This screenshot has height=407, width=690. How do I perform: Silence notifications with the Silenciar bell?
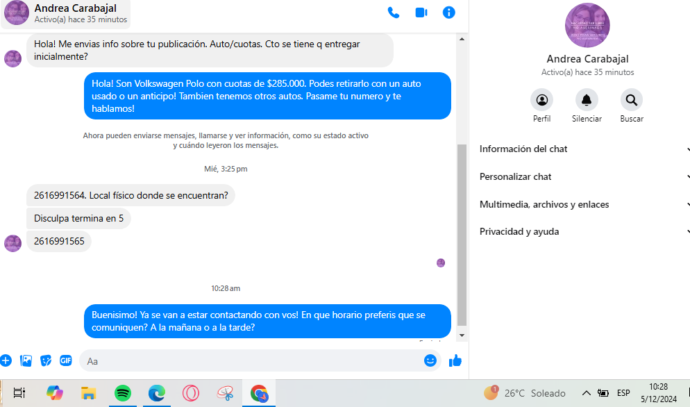tap(587, 100)
